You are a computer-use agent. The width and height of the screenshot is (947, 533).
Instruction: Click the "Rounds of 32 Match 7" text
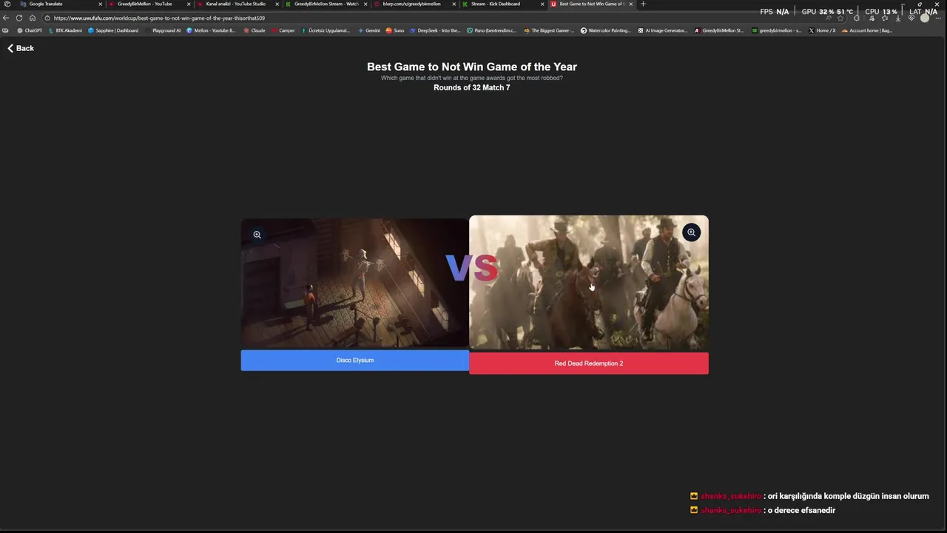[x=472, y=88]
